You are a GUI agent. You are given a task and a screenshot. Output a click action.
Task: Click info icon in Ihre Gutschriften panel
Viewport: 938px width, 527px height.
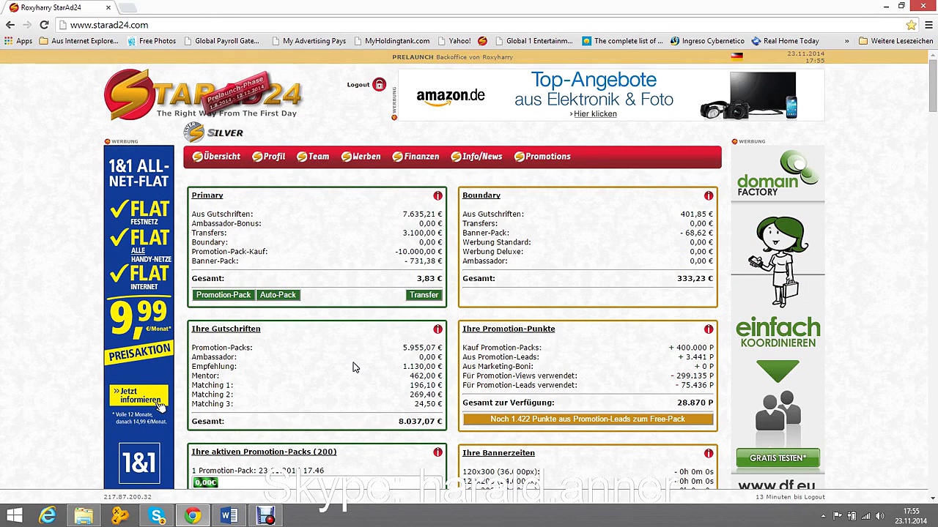(437, 329)
